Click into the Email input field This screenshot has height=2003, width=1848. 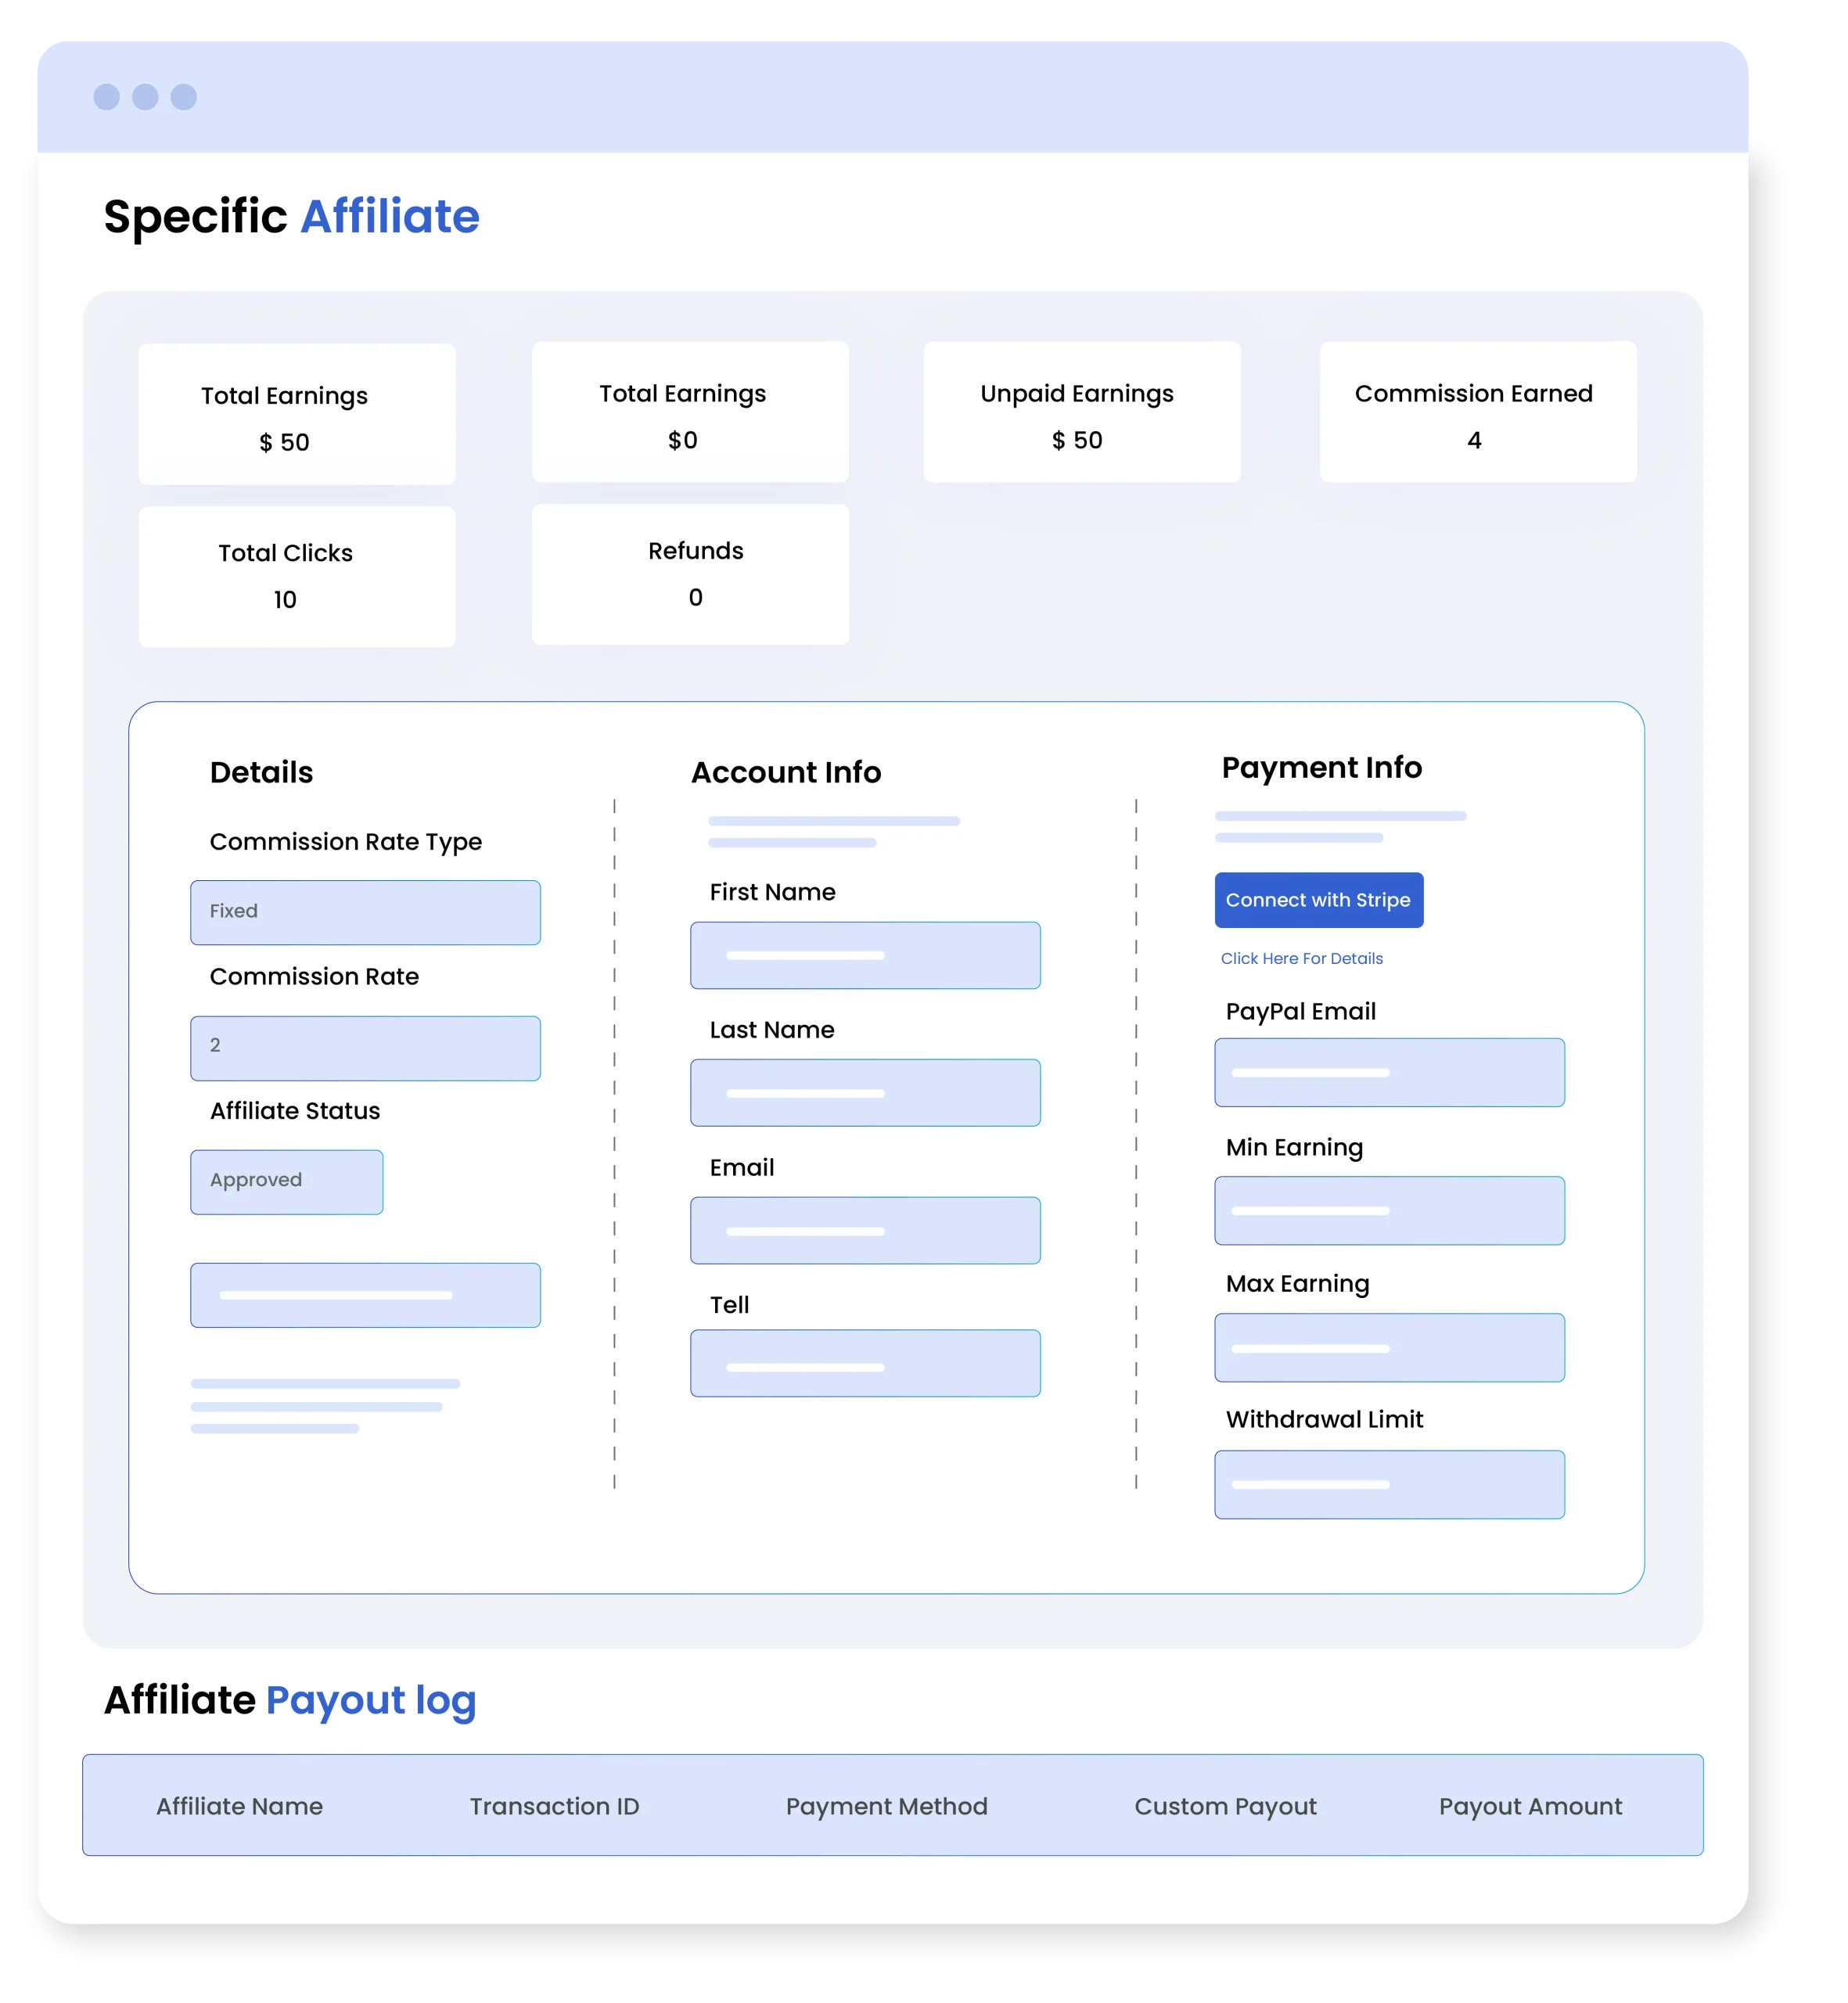pos(865,1230)
